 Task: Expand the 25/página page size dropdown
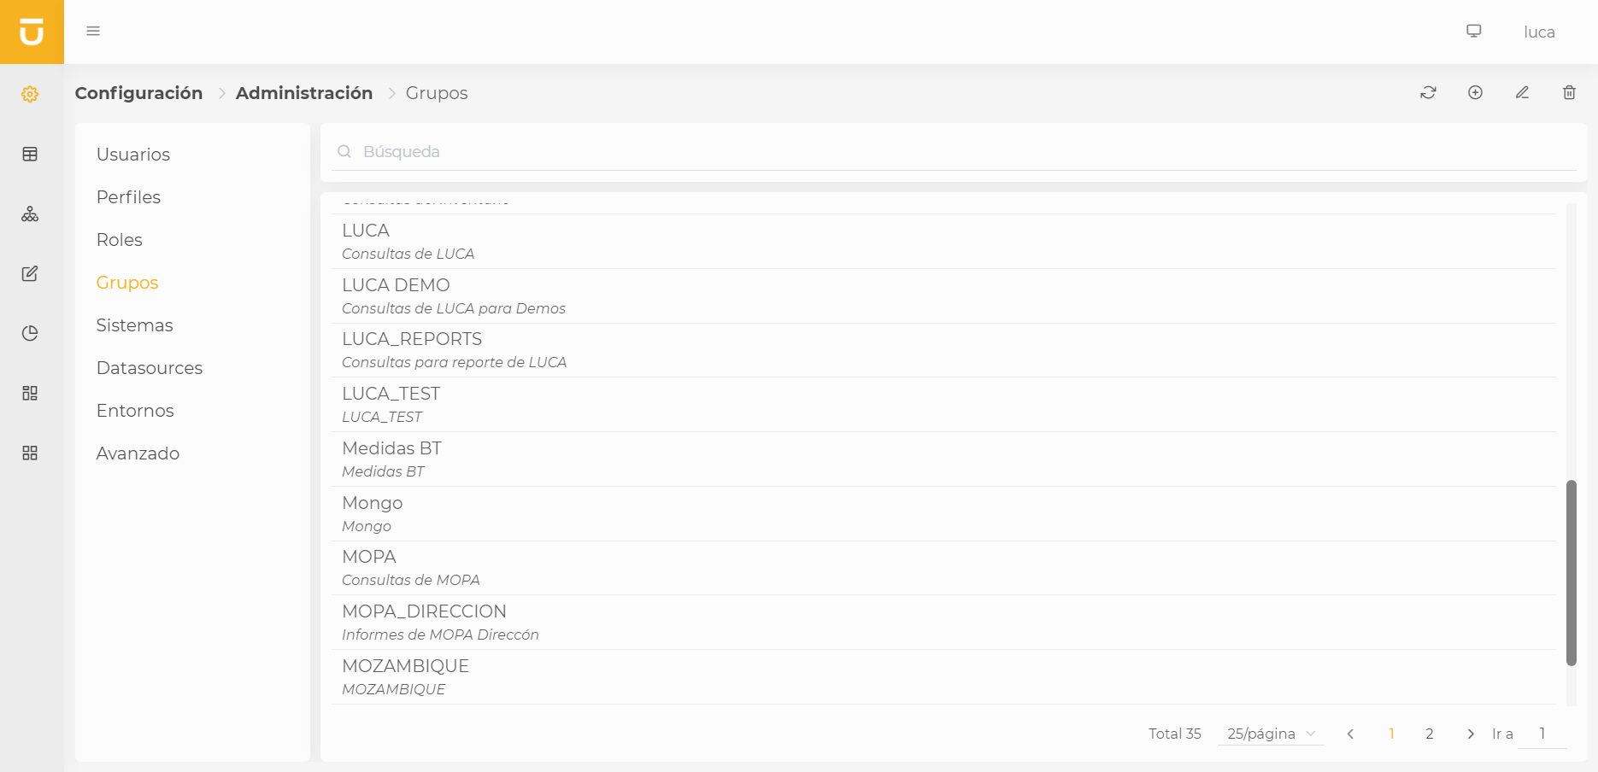pos(1270,734)
